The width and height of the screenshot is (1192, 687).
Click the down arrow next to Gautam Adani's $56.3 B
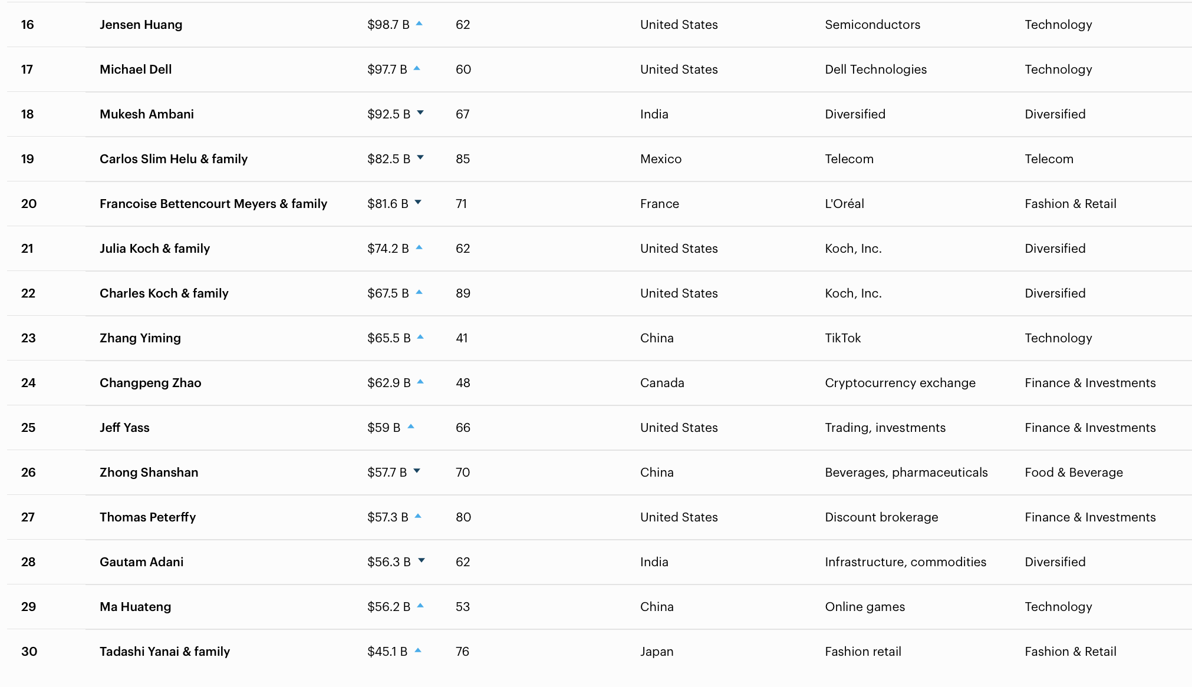(x=422, y=560)
